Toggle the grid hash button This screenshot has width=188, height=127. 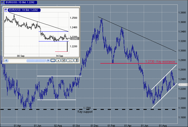[x=76, y=60]
